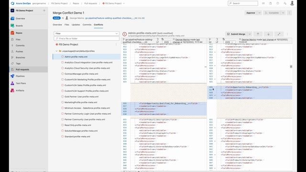This screenshot has width=306, height=172.
Task: Go to previous conflict with up arrow
Action: [258, 34]
